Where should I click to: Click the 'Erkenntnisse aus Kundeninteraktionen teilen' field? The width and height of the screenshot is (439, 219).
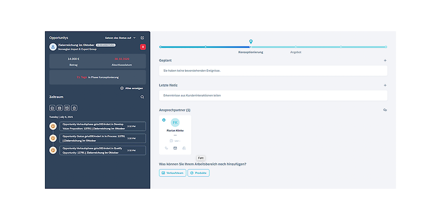(273, 95)
